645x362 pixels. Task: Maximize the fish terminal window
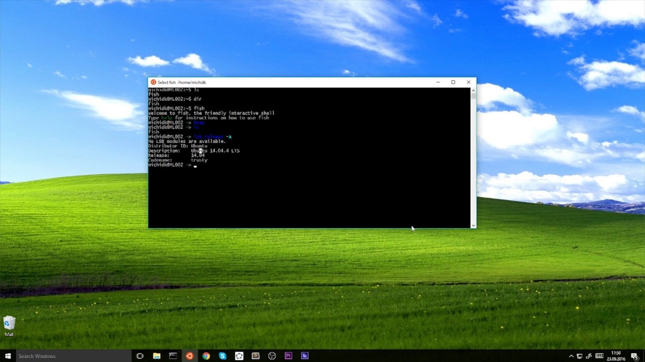coord(453,82)
